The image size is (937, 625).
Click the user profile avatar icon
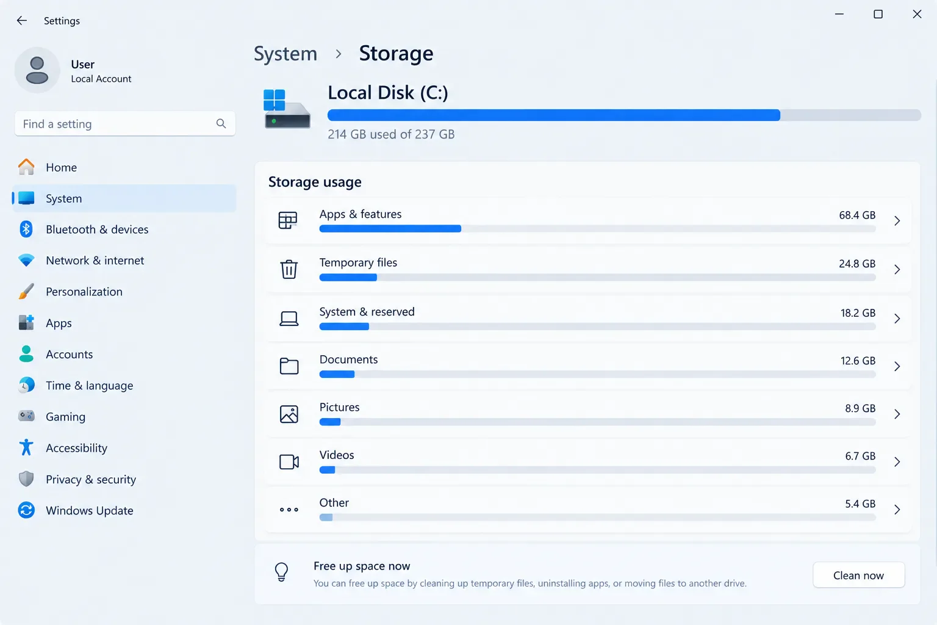pos(37,70)
